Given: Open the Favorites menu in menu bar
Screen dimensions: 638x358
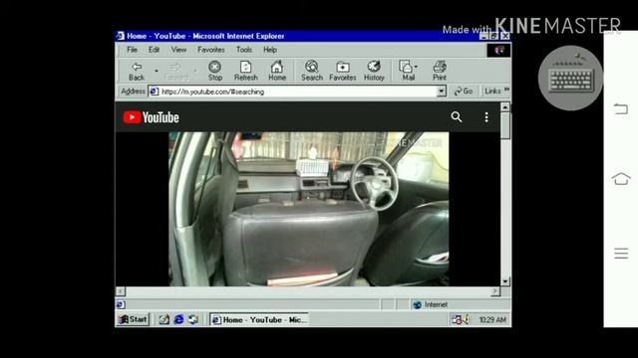Looking at the screenshot, I should pyautogui.click(x=210, y=50).
